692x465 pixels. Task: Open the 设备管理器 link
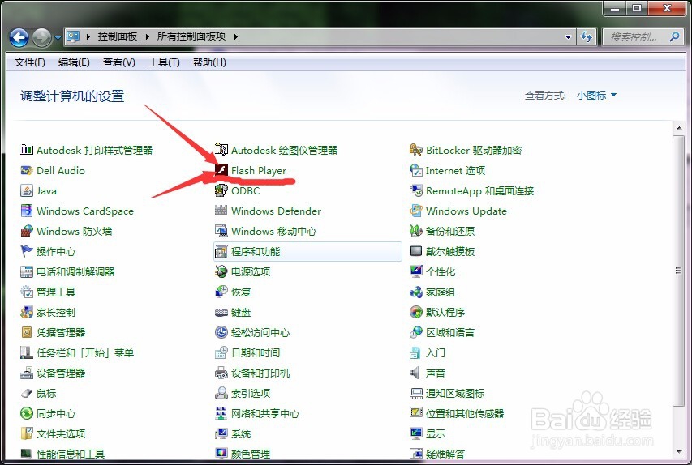[x=61, y=373]
